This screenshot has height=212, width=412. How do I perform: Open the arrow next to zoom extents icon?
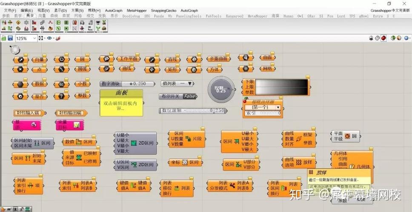(45, 39)
